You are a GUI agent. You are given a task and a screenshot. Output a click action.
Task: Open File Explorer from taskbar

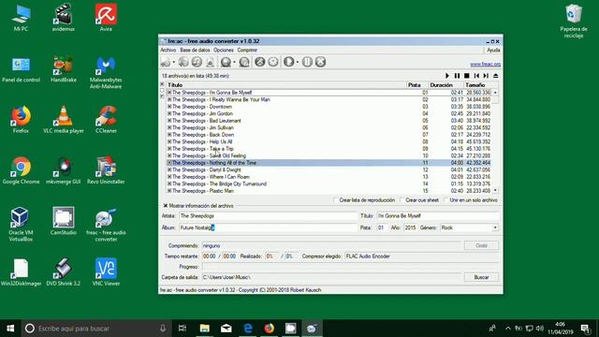pos(205,329)
